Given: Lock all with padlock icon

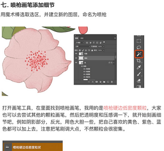Looking at the screenshot, I should click(x=92, y=50).
